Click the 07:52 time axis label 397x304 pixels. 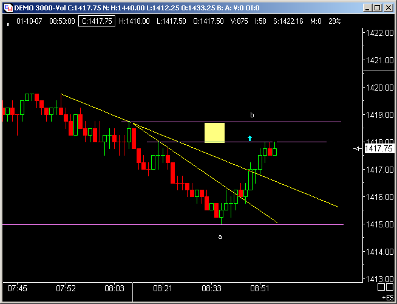click(66, 288)
